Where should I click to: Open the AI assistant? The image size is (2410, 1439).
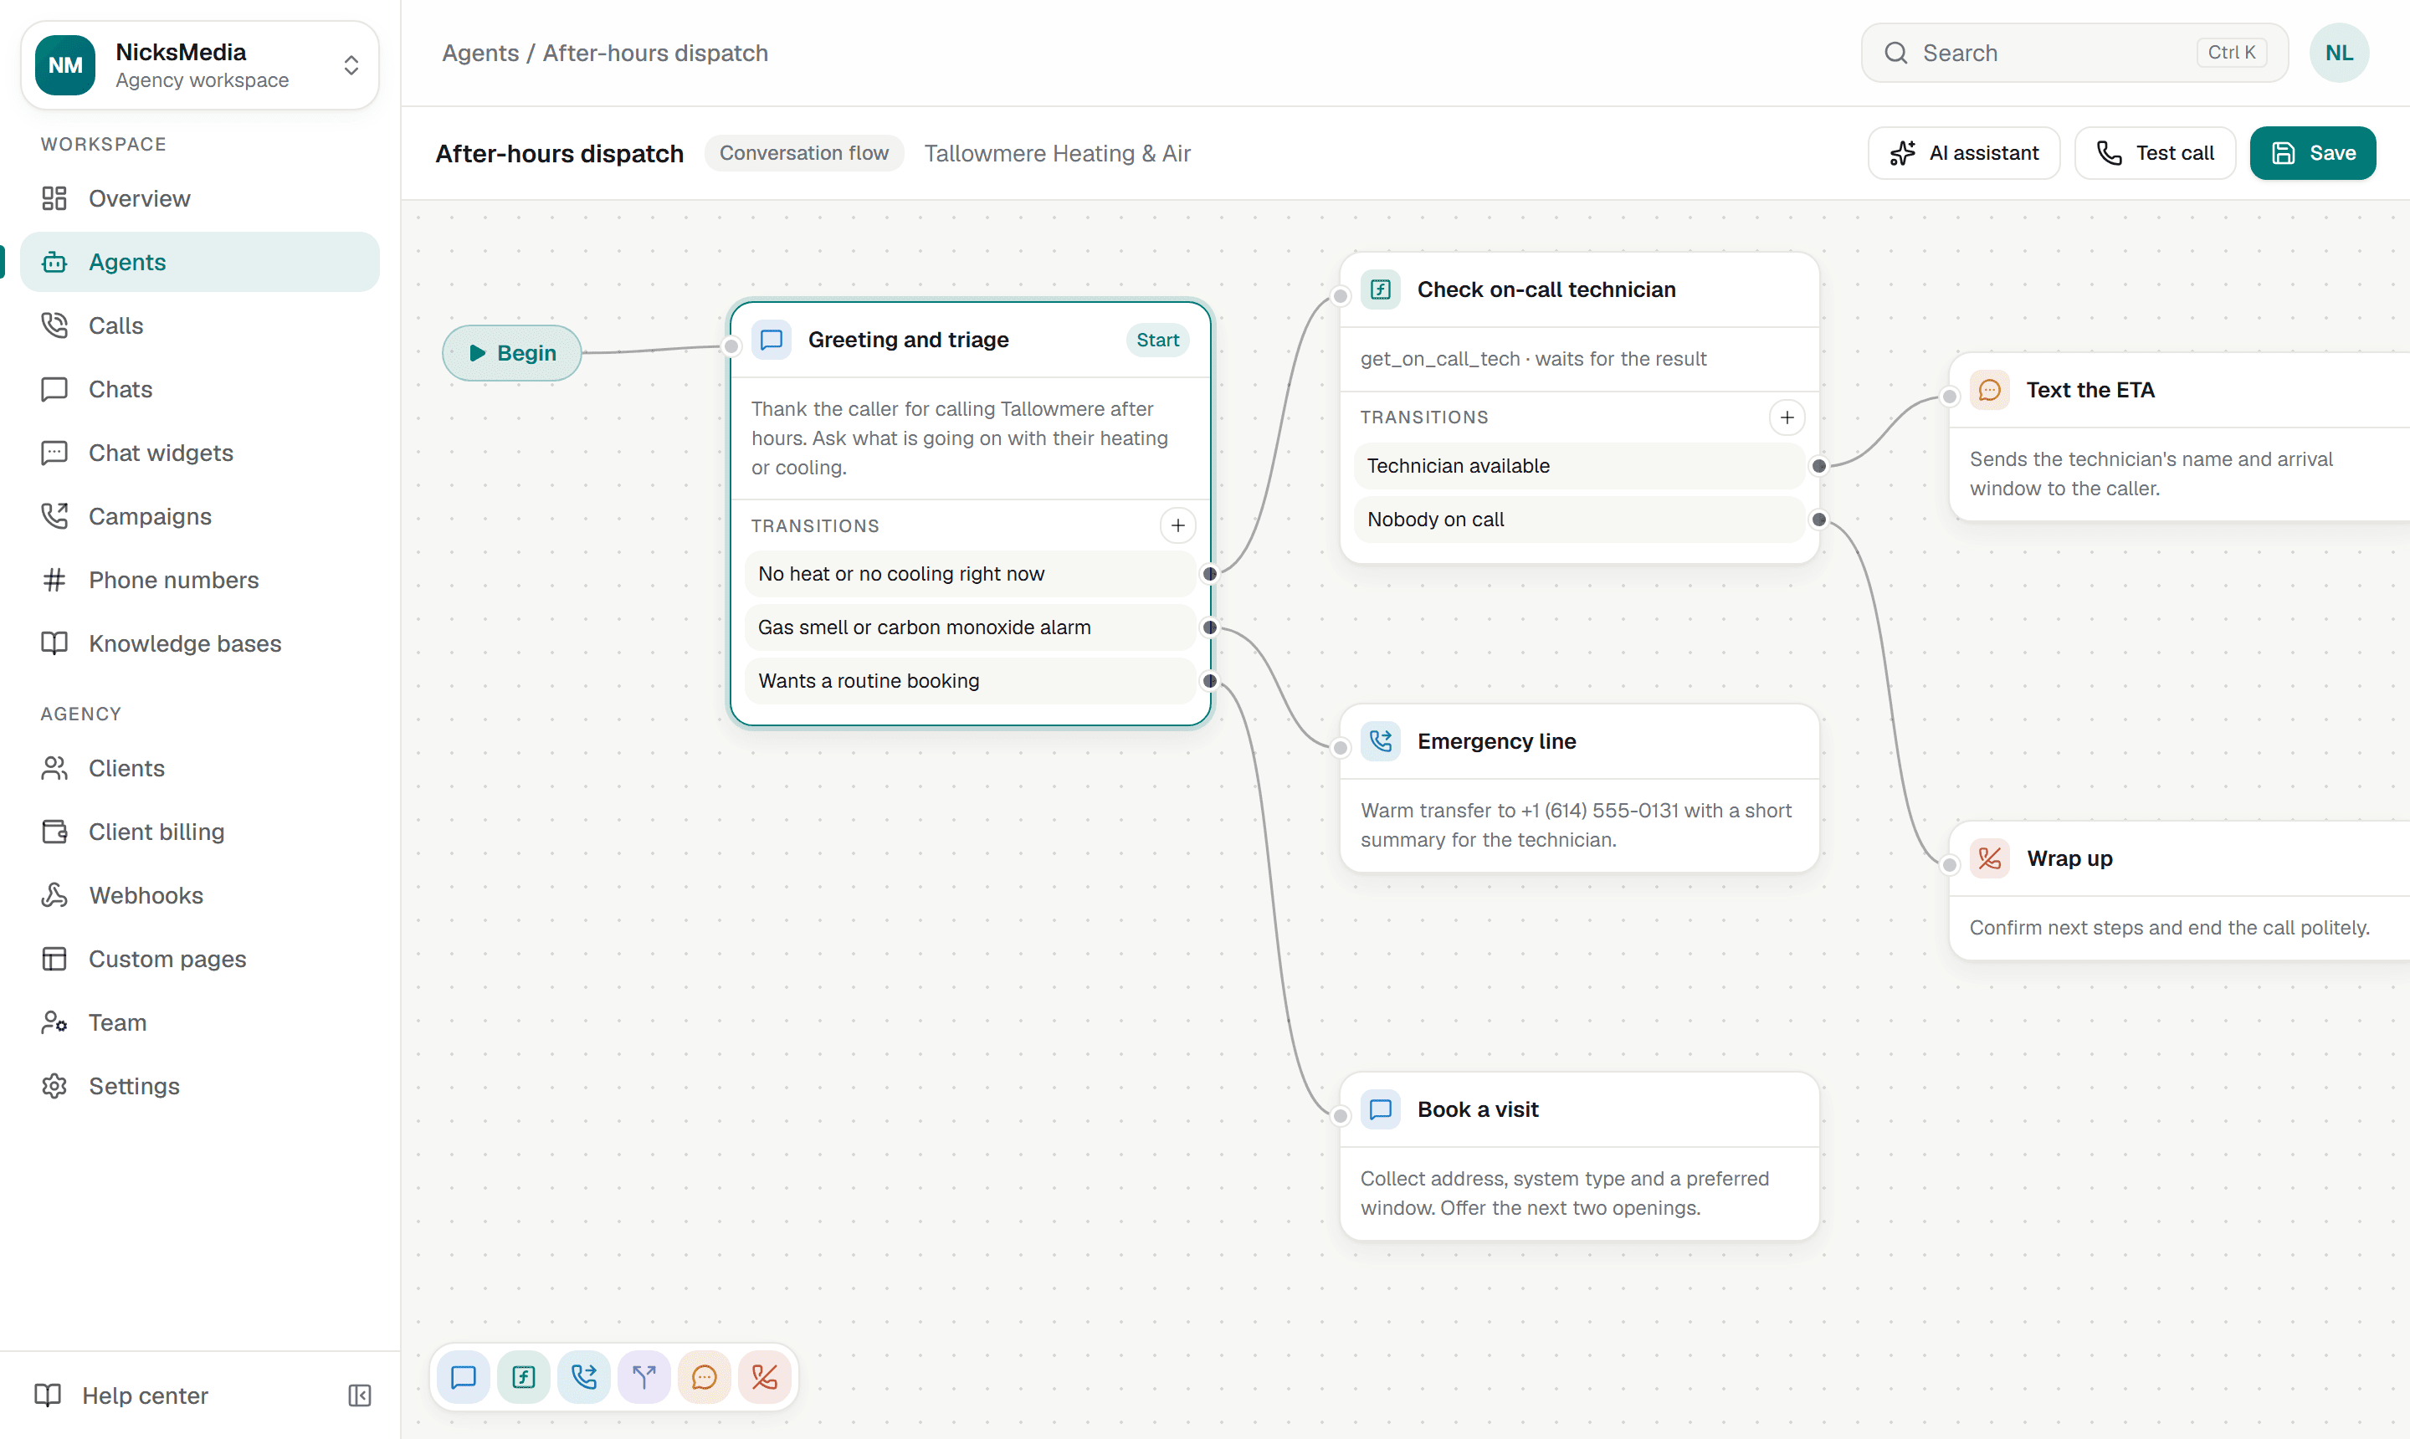click(x=1964, y=153)
